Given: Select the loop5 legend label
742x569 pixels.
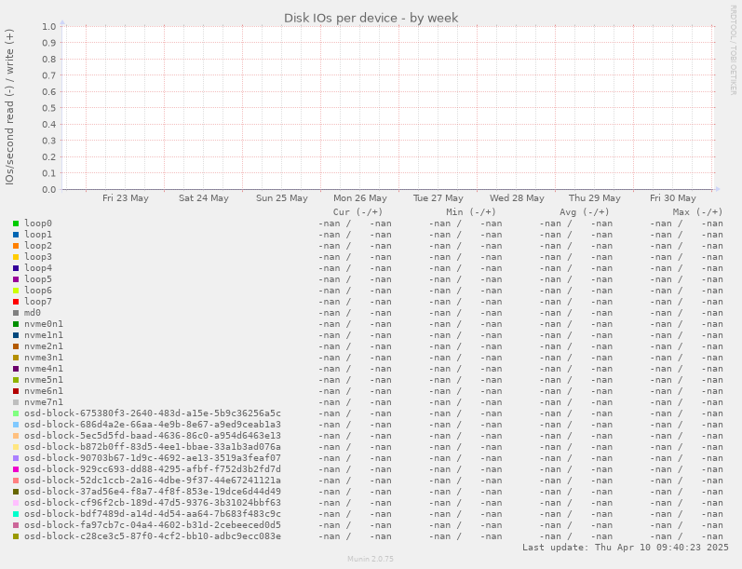Looking at the screenshot, I should coord(38,279).
